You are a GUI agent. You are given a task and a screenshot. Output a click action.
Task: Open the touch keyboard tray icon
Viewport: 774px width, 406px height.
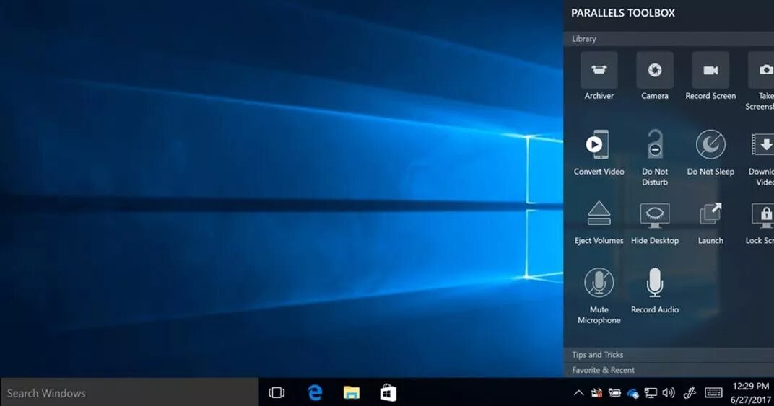pos(713,393)
